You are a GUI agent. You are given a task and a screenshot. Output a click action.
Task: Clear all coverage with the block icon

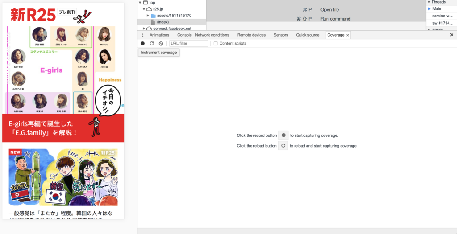click(x=161, y=43)
